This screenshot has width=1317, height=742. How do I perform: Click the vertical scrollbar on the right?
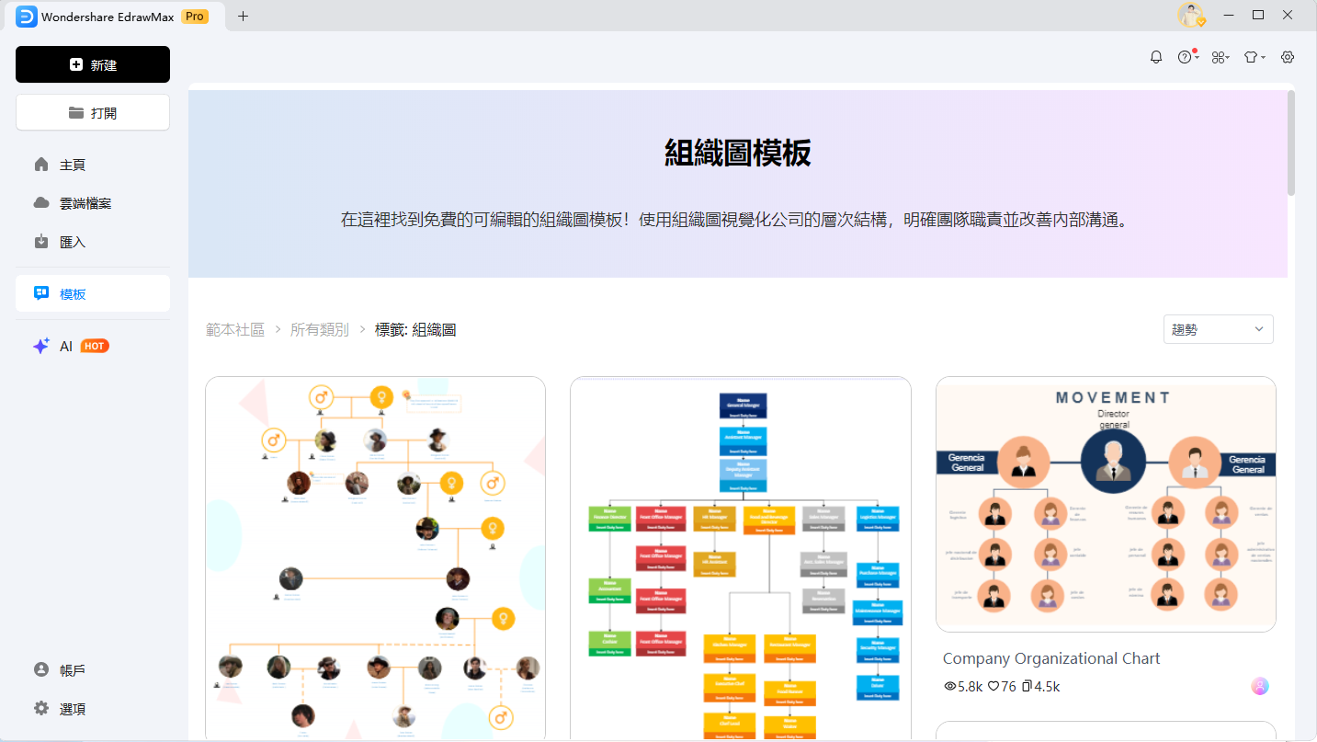point(1291,143)
